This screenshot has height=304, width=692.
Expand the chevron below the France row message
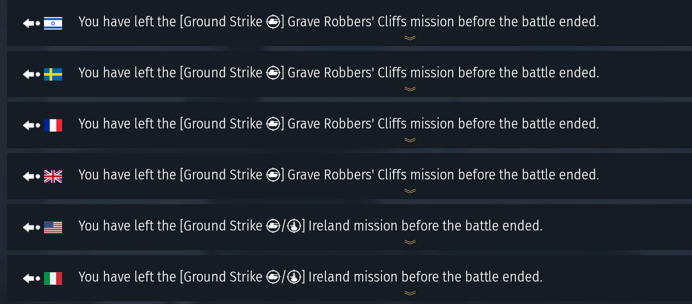tap(409, 140)
